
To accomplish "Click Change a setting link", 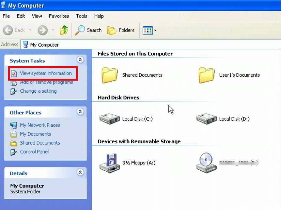I will pyautogui.click(x=39, y=91).
